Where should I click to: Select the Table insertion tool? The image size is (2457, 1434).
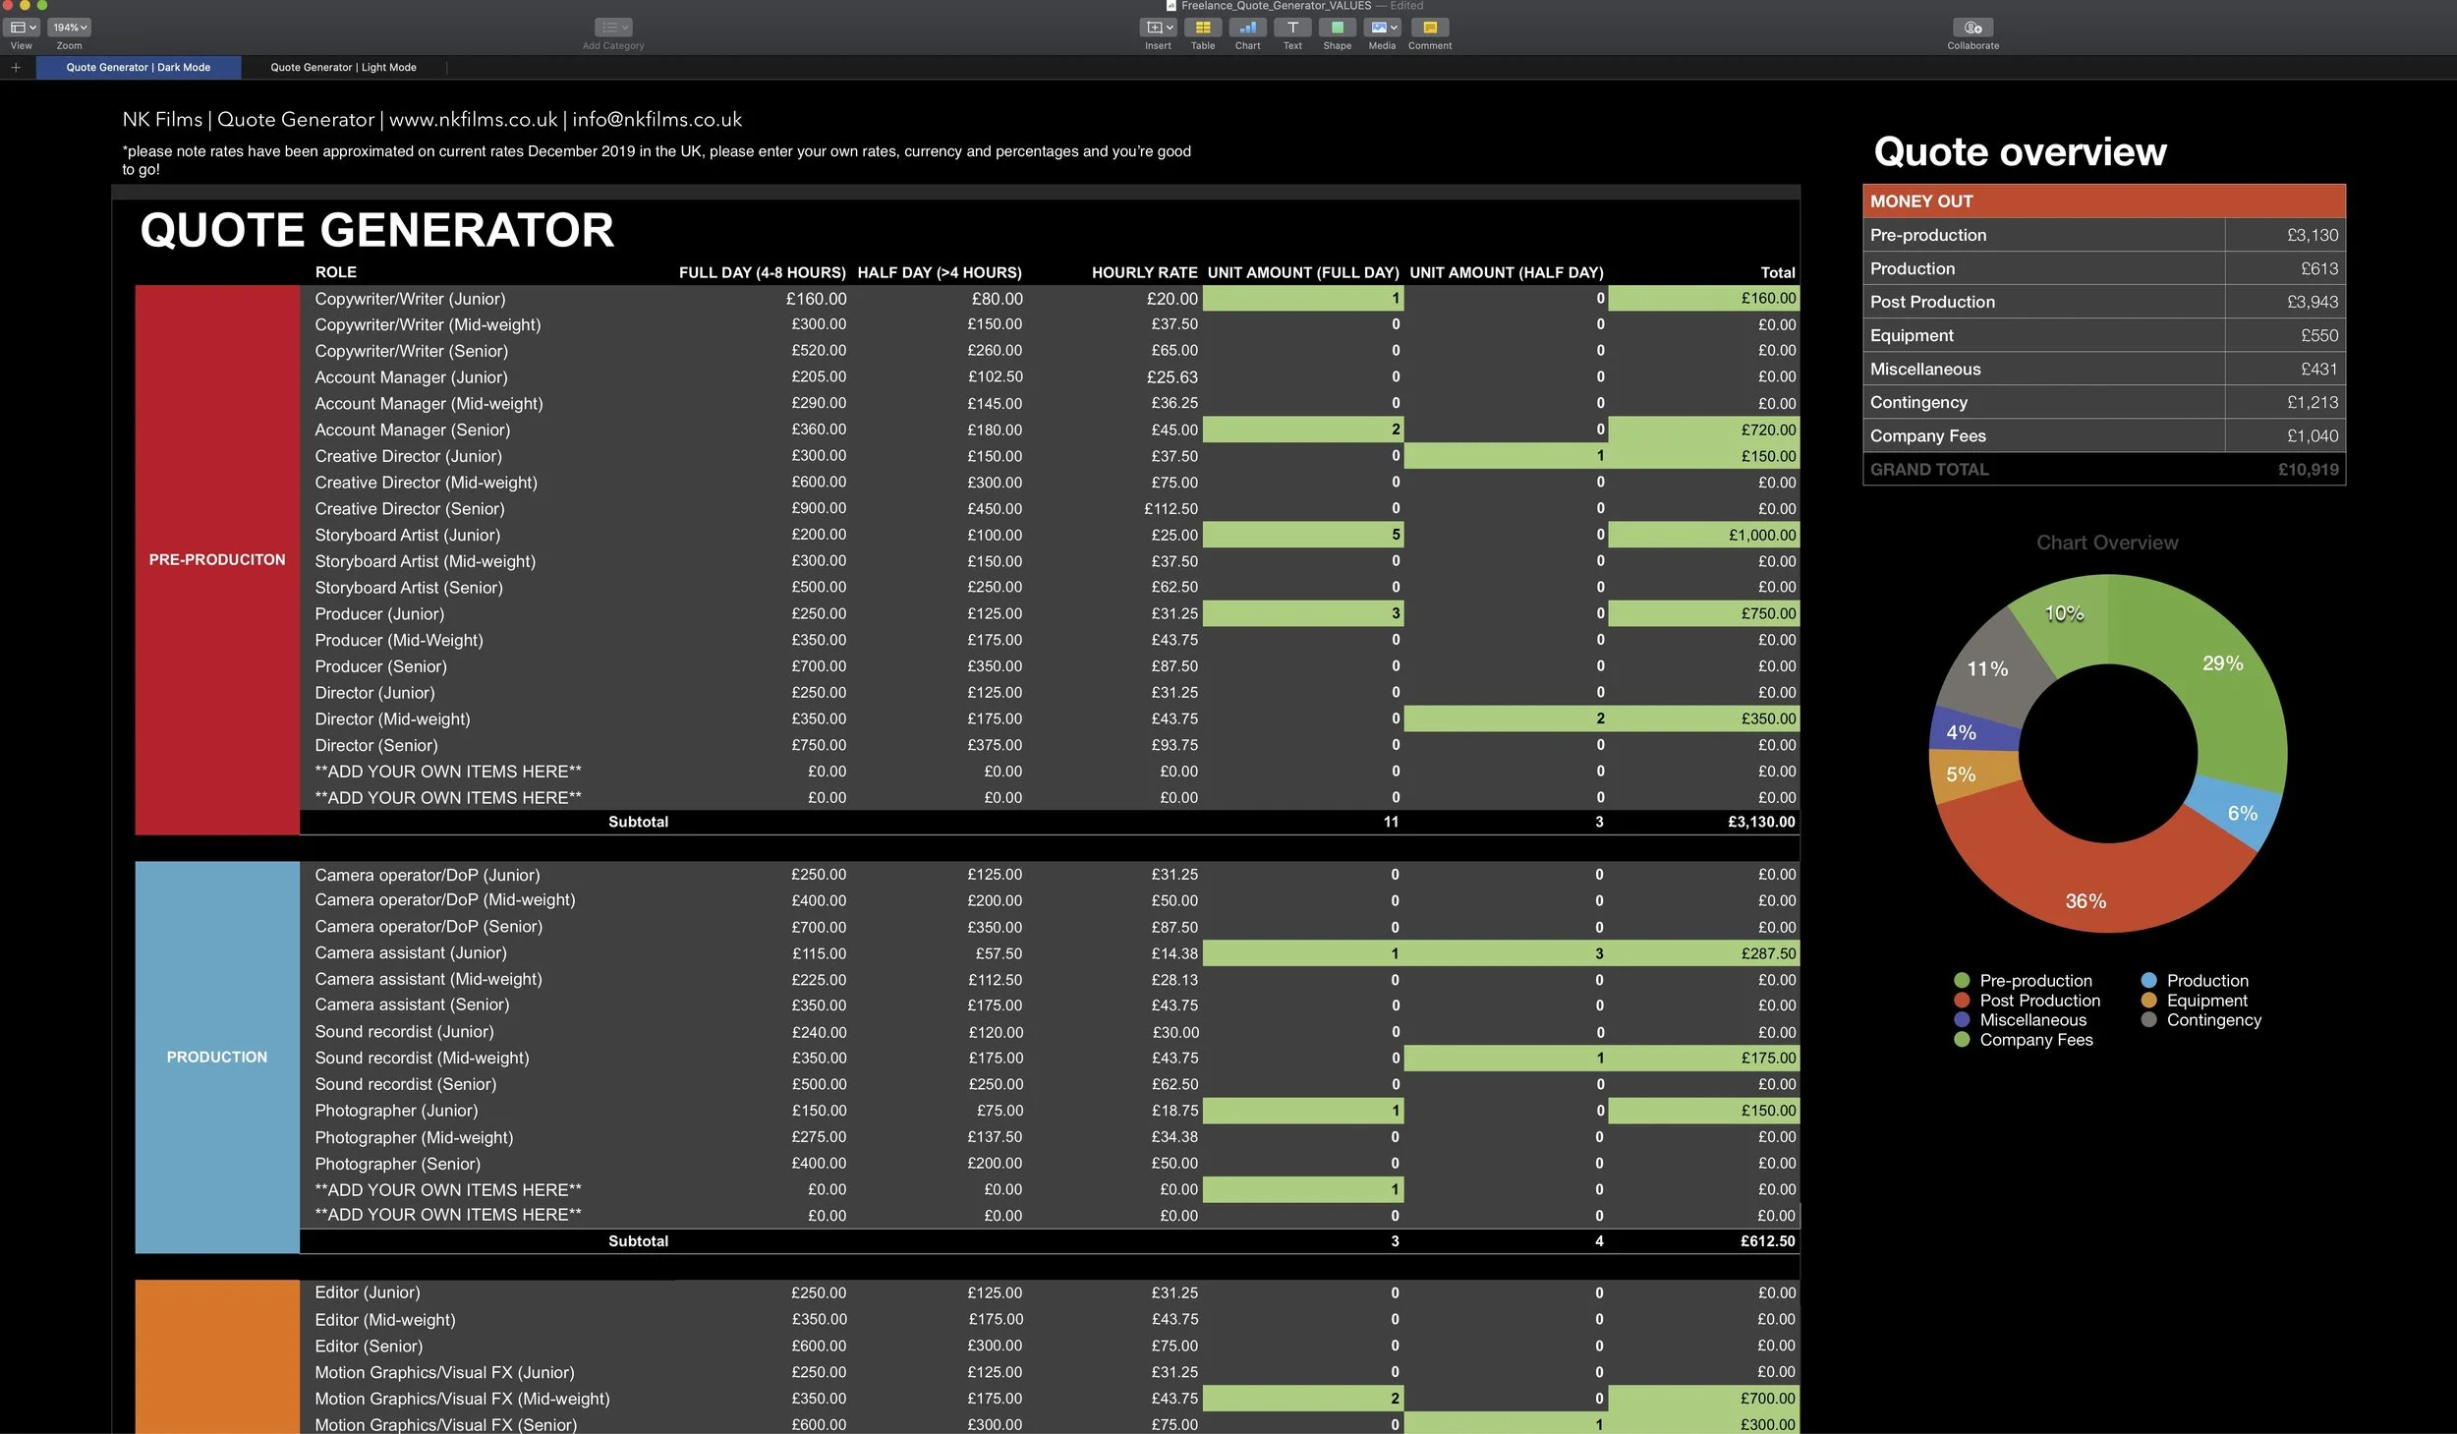click(1201, 28)
